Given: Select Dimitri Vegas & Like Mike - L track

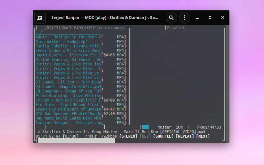Looking at the screenshot, I should tap(69, 69).
